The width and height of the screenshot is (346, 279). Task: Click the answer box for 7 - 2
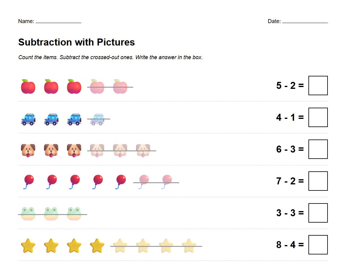(318, 181)
